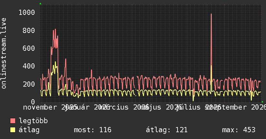The height and width of the screenshot is (139, 266).
Task: Click the 'max: 453' statistic
Action: (x=239, y=130)
